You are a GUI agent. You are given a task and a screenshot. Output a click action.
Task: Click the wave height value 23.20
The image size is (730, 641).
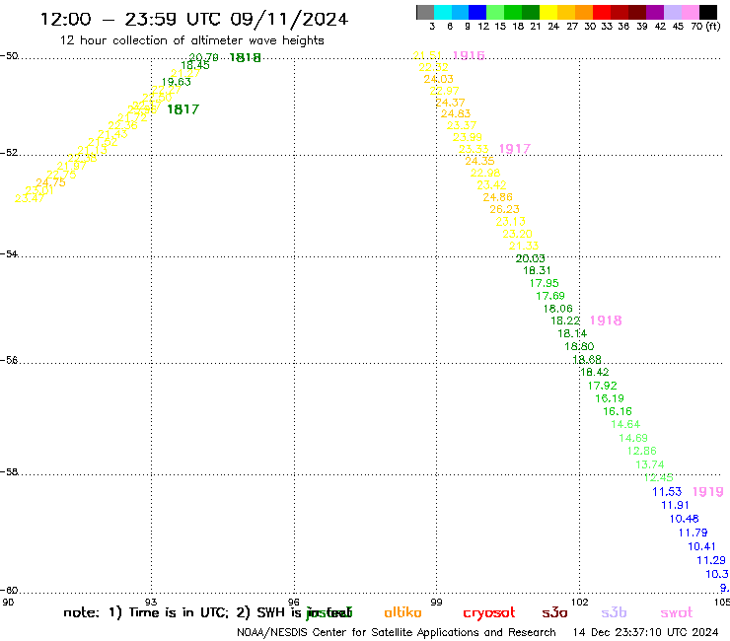pyautogui.click(x=517, y=234)
